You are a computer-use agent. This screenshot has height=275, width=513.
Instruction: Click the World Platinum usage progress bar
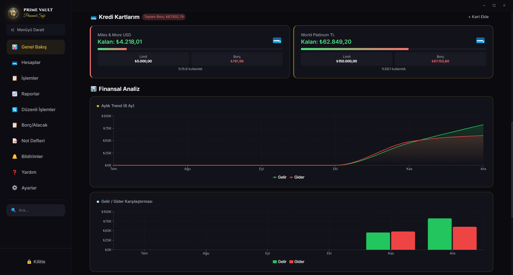tap(393, 49)
